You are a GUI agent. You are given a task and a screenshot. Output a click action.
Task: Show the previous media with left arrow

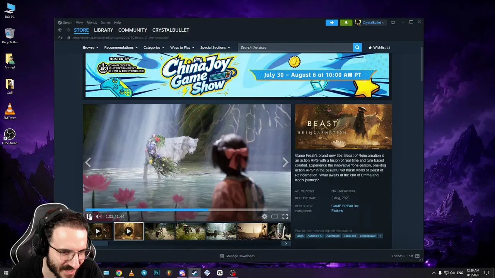click(x=88, y=163)
